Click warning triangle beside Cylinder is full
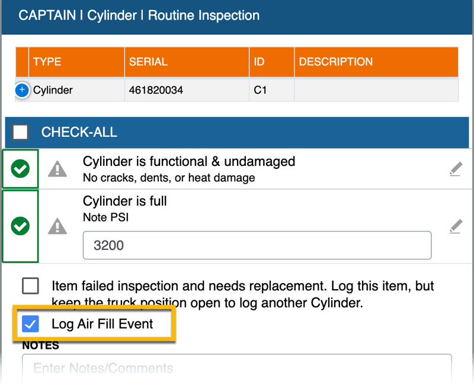Screen dimensions: 474x385 (x=57, y=226)
